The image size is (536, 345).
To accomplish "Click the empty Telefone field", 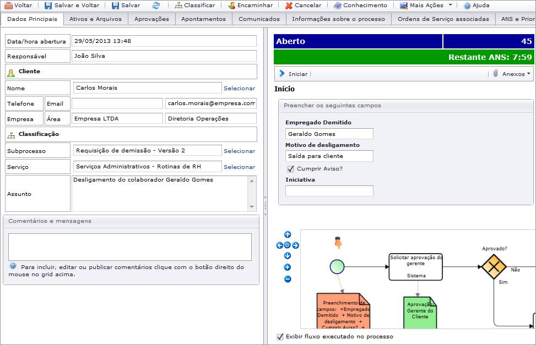I will 117,103.
